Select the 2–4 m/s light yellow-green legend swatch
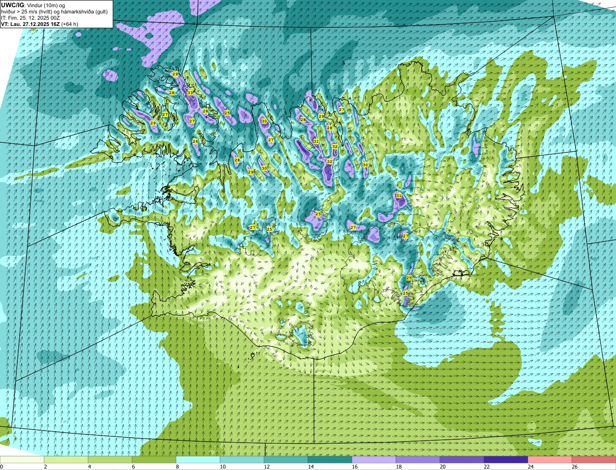The image size is (616, 470). pyautogui.click(x=66, y=459)
